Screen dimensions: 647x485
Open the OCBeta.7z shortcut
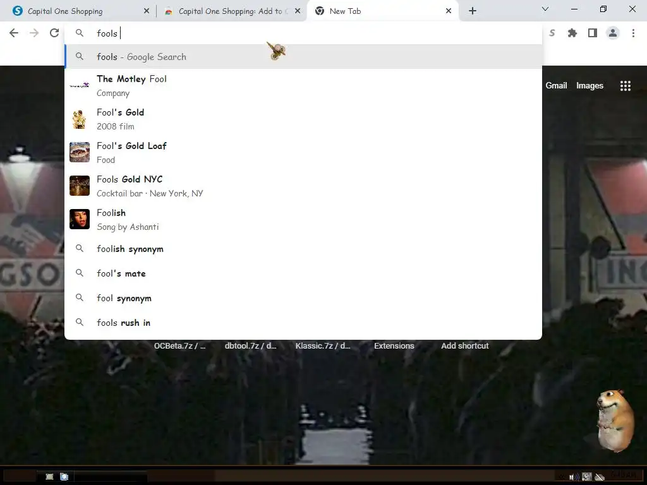179,345
